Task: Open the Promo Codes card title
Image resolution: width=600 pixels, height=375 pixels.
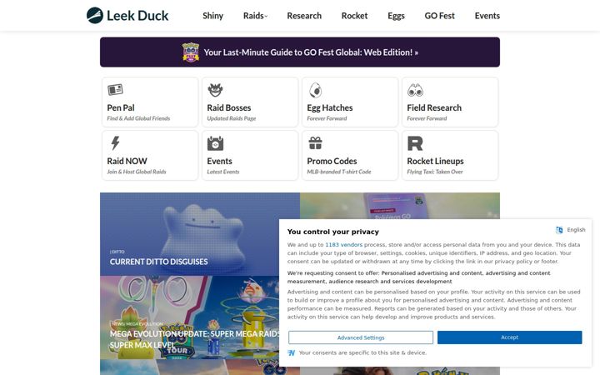Action: 332,161
